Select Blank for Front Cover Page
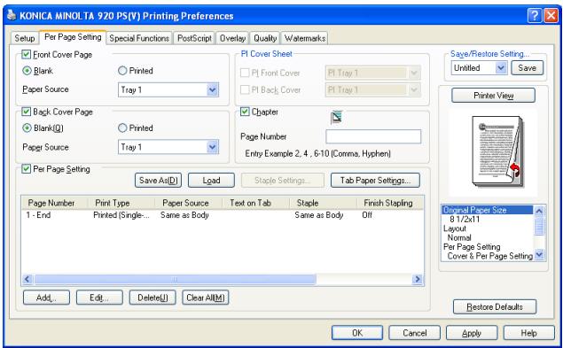The width and height of the screenshot is (563, 348). [x=27, y=71]
